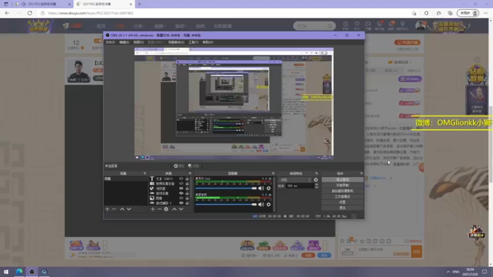Open the Windows Start menu

coord(6,272)
